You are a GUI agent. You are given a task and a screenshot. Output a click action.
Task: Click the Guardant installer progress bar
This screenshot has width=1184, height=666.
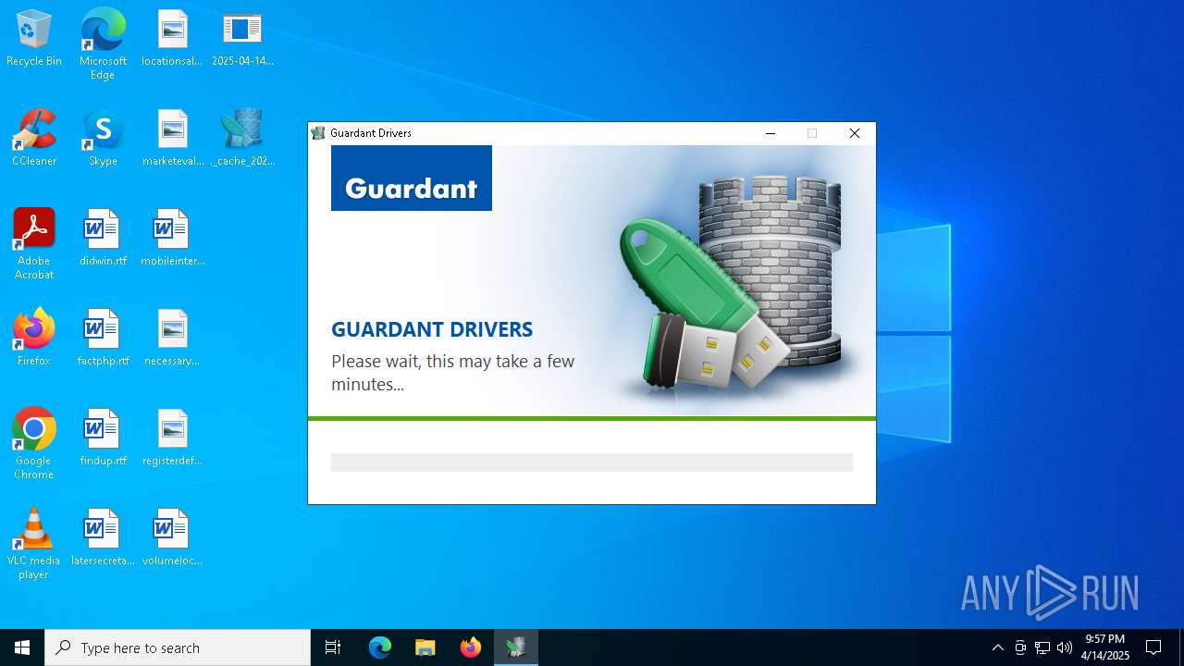592,462
